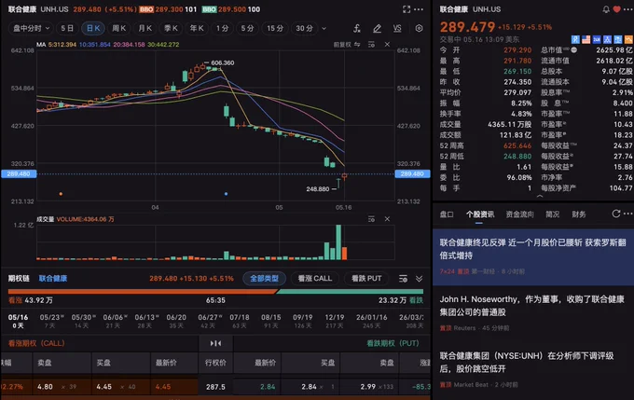Collapse option chain with double chevron
Viewport: 634px width, 400px height.
coord(420,279)
